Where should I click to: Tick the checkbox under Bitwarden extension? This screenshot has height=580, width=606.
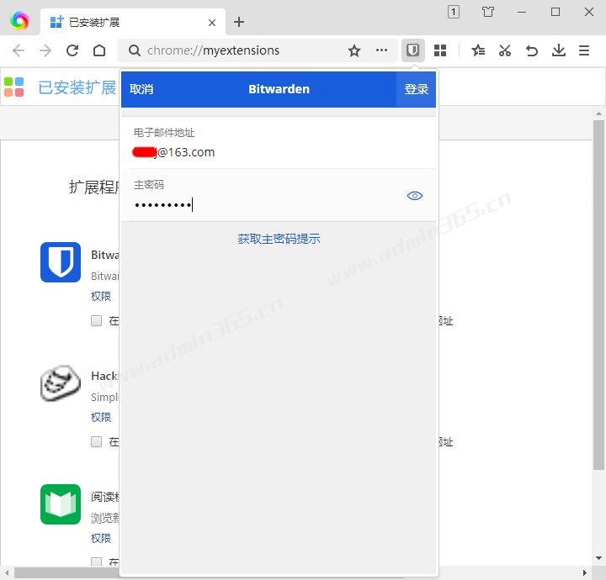96,320
